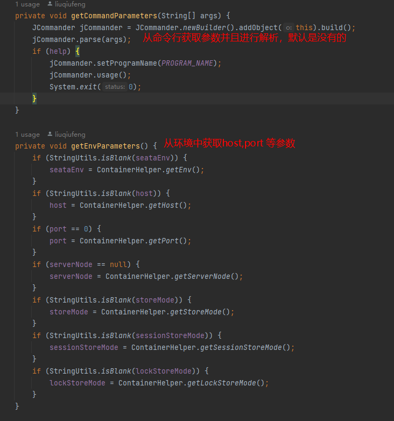Click the getCommandParameters method name
This screenshot has height=421, width=394.
[114, 16]
